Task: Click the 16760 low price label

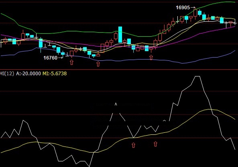Action: coord(51,58)
